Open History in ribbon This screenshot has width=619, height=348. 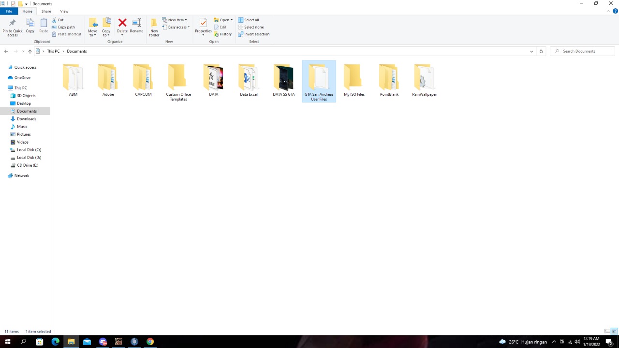223,34
